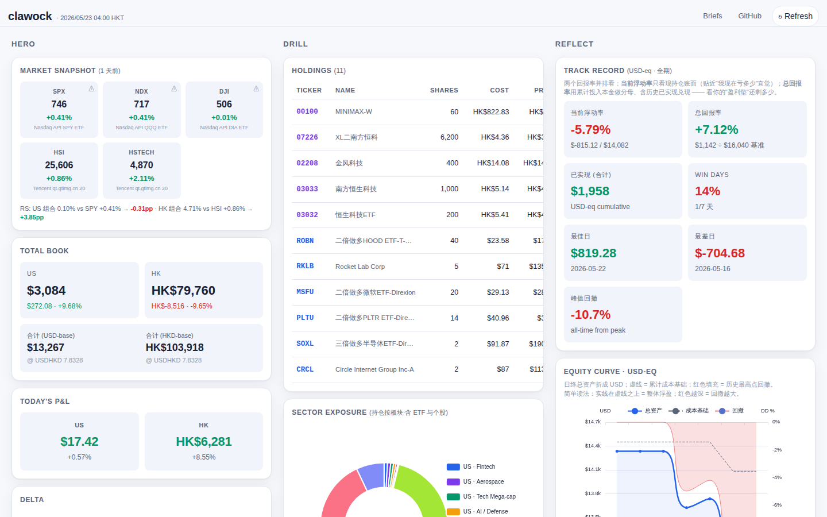The image size is (827, 517).
Task: Open ticker 03033 in holdings
Action: (307, 189)
